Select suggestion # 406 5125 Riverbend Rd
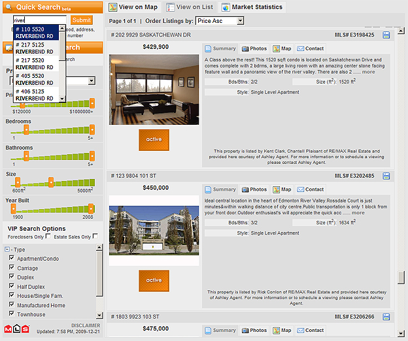This screenshot has height=341, width=408. (x=36, y=95)
